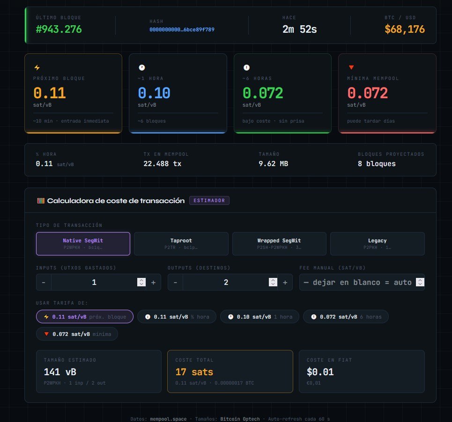452x422 pixels.
Task: Click the spinner arrows in the Inputs field
Action: 141,282
